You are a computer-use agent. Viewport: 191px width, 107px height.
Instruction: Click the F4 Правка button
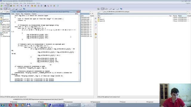click(41, 102)
